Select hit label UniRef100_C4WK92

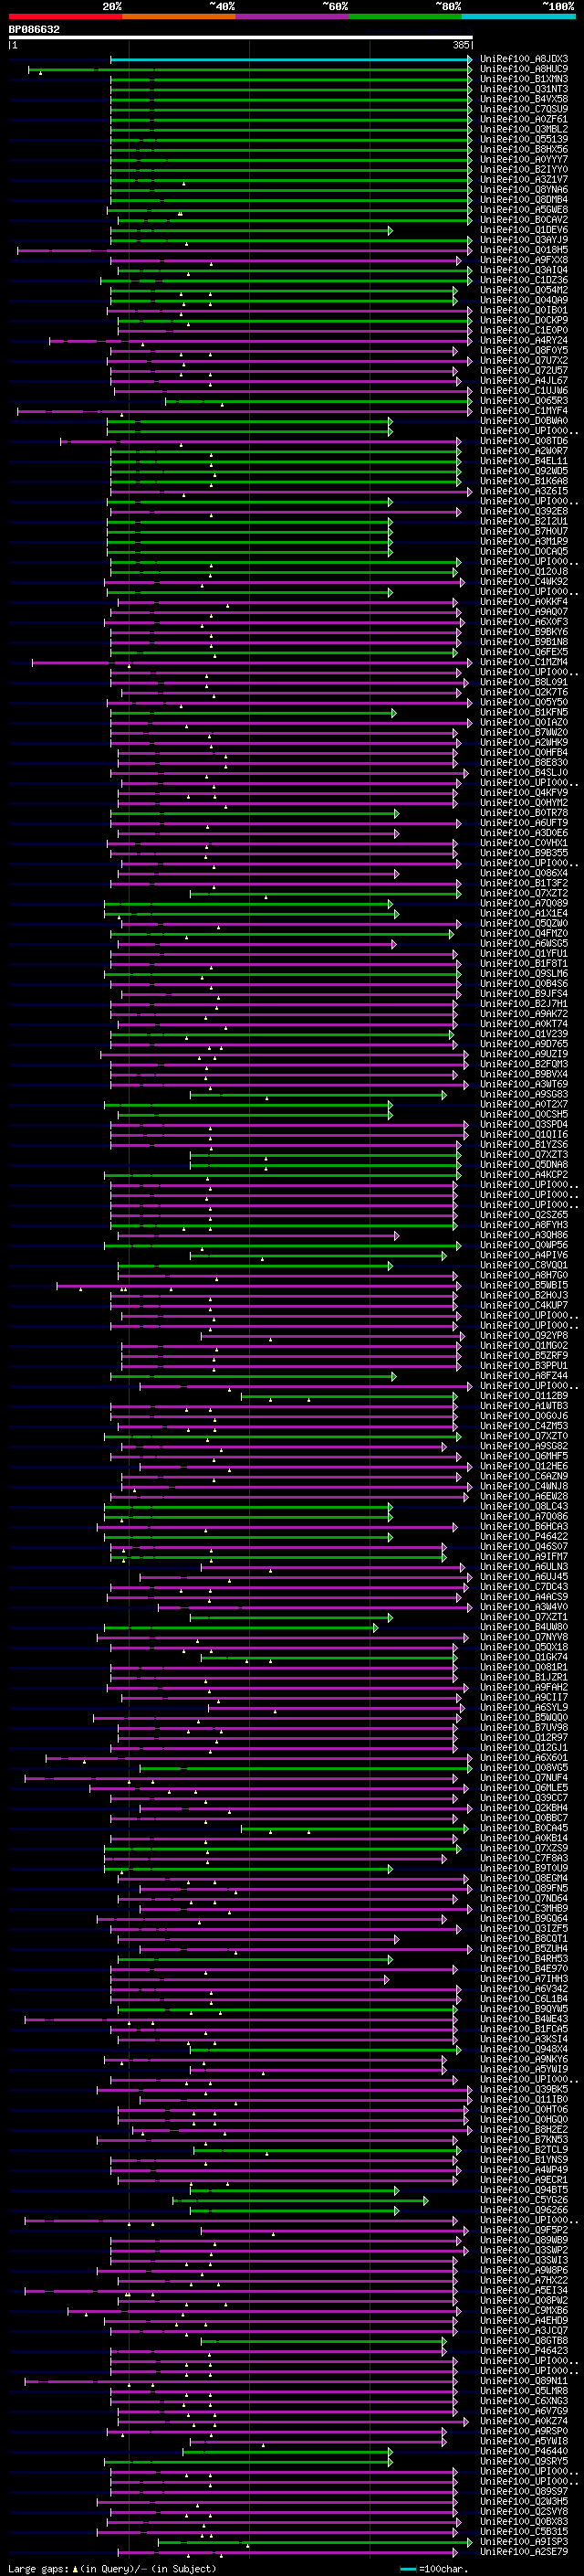point(524,582)
